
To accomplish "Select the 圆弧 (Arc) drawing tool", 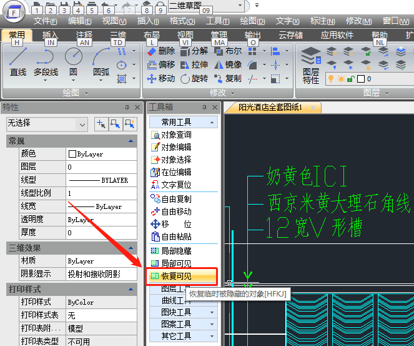I will tap(101, 63).
